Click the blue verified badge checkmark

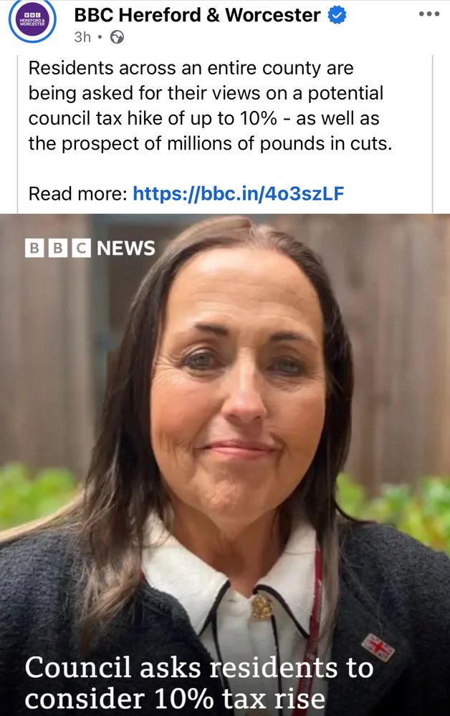(x=337, y=16)
